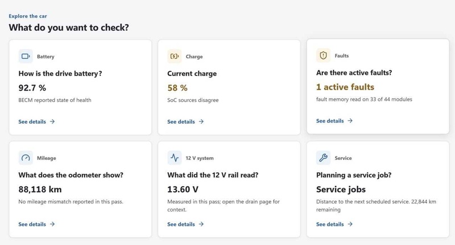Open See details for service jobs
Screen dimensions: 455x245
pos(334,224)
